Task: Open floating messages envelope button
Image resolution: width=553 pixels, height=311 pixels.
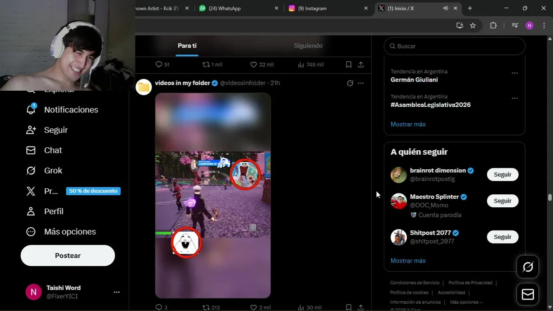Action: [528, 295]
